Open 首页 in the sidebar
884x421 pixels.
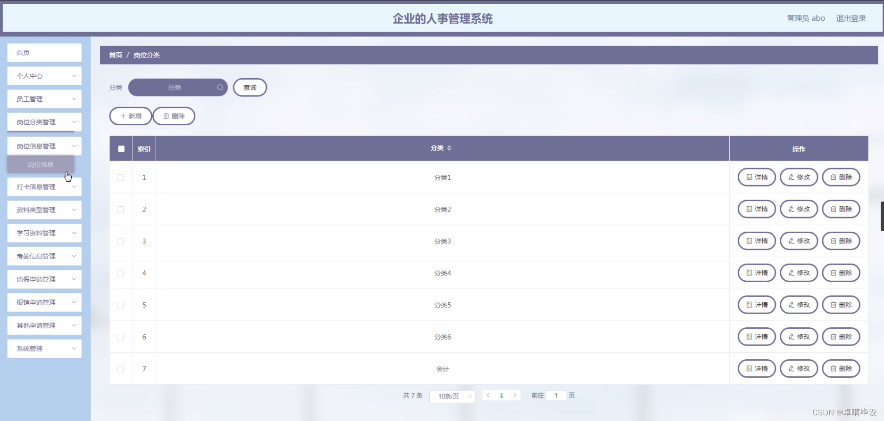44,53
